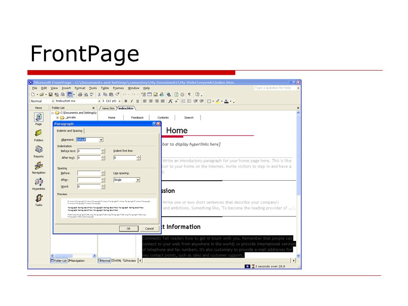Click the Feedback navigation link on page
The image size is (408, 306).
pos(137,118)
